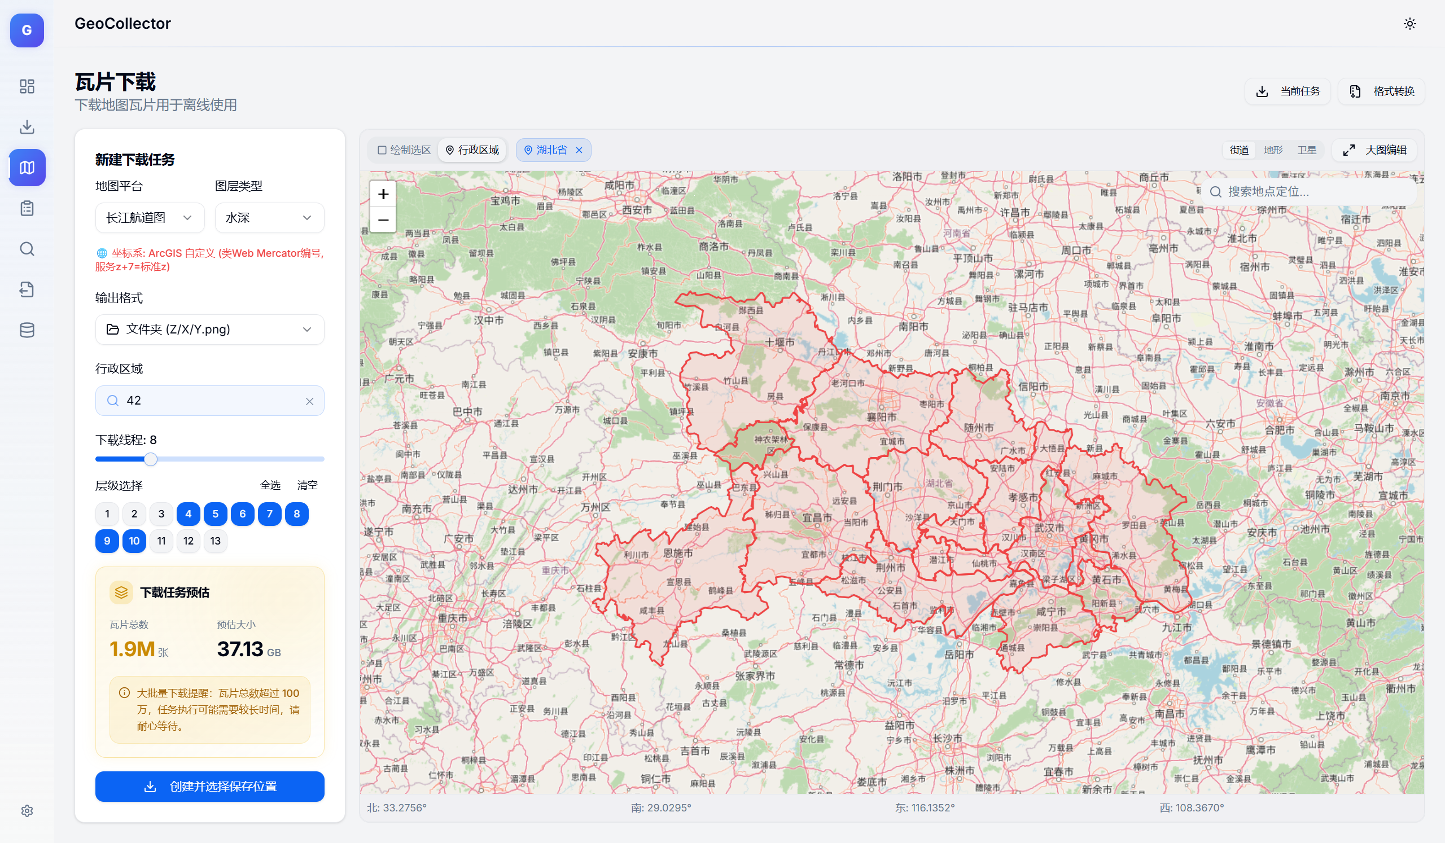
Task: Select 全选 to choose all levels
Action: tap(269, 485)
